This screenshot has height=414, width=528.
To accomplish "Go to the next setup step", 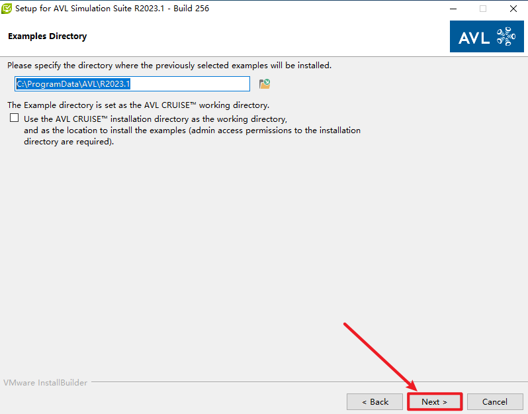I will [434, 401].
